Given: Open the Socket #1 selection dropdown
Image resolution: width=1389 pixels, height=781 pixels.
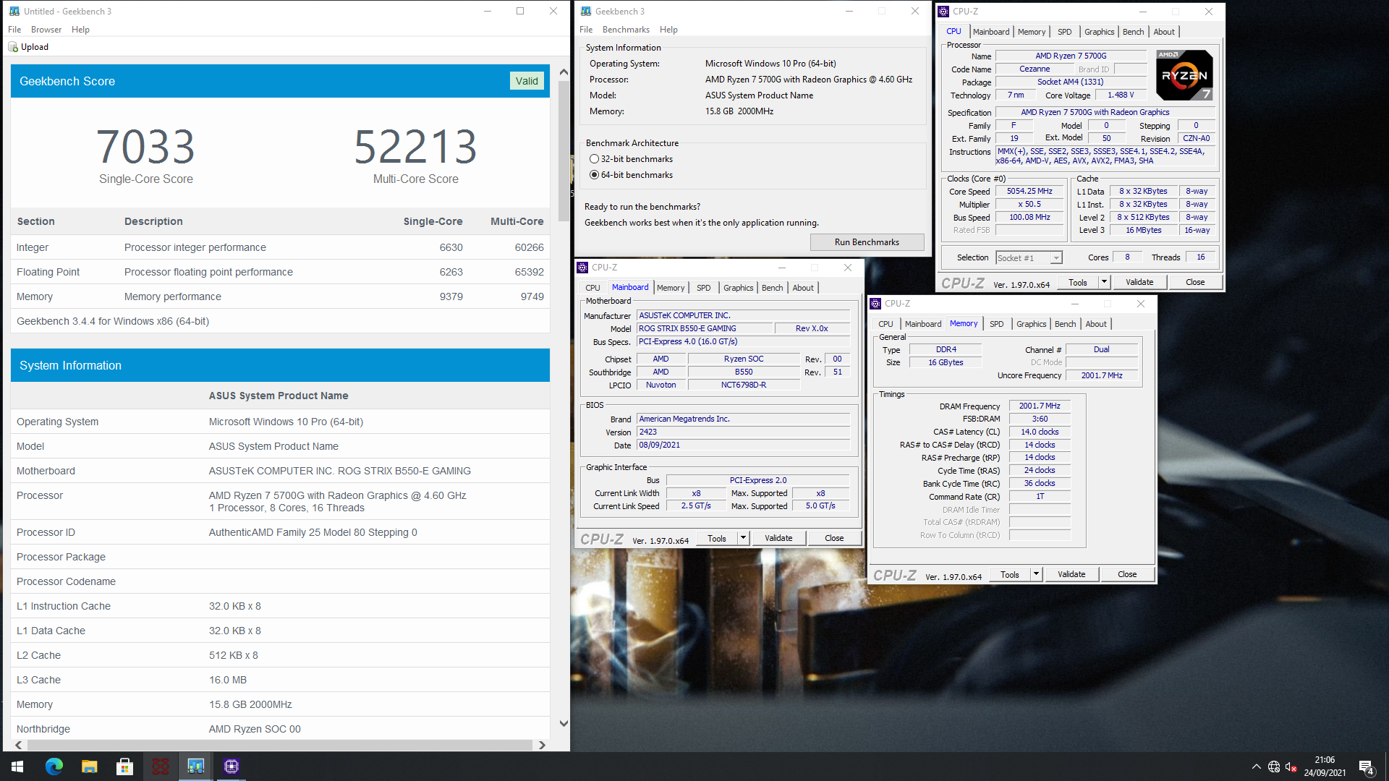Looking at the screenshot, I should click(x=1029, y=258).
